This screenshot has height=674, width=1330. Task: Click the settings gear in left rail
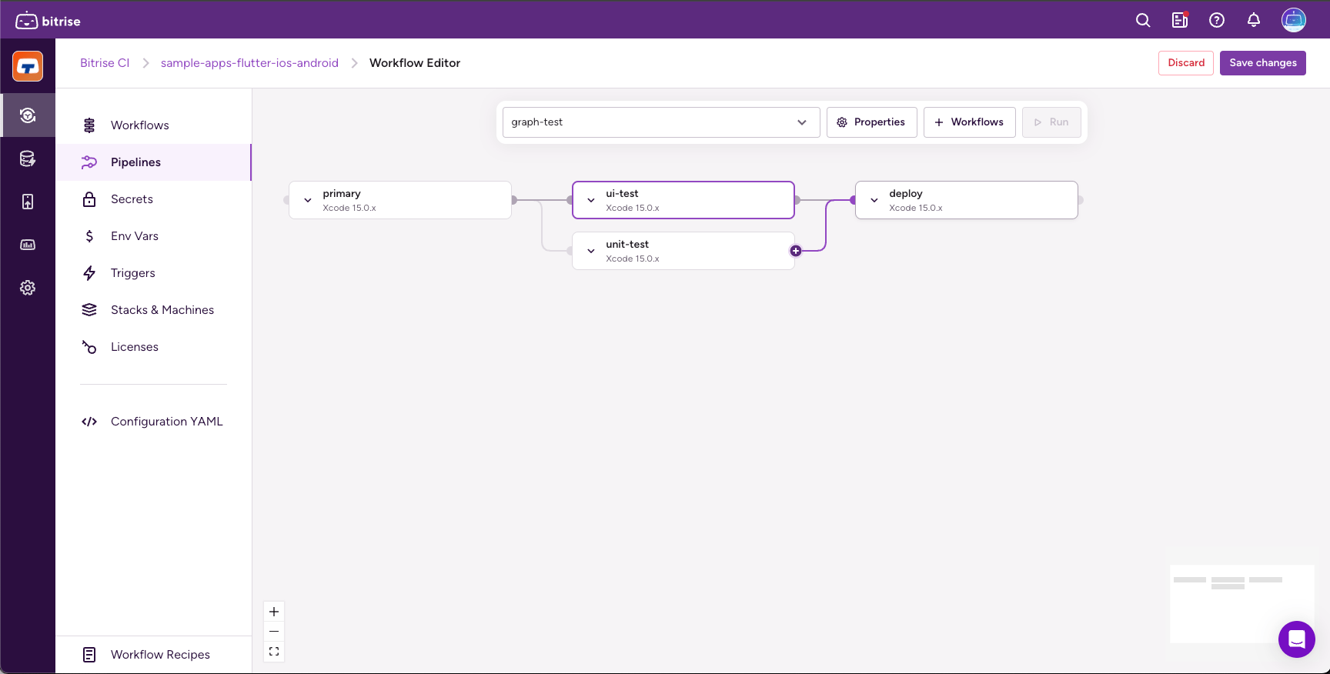tap(28, 288)
